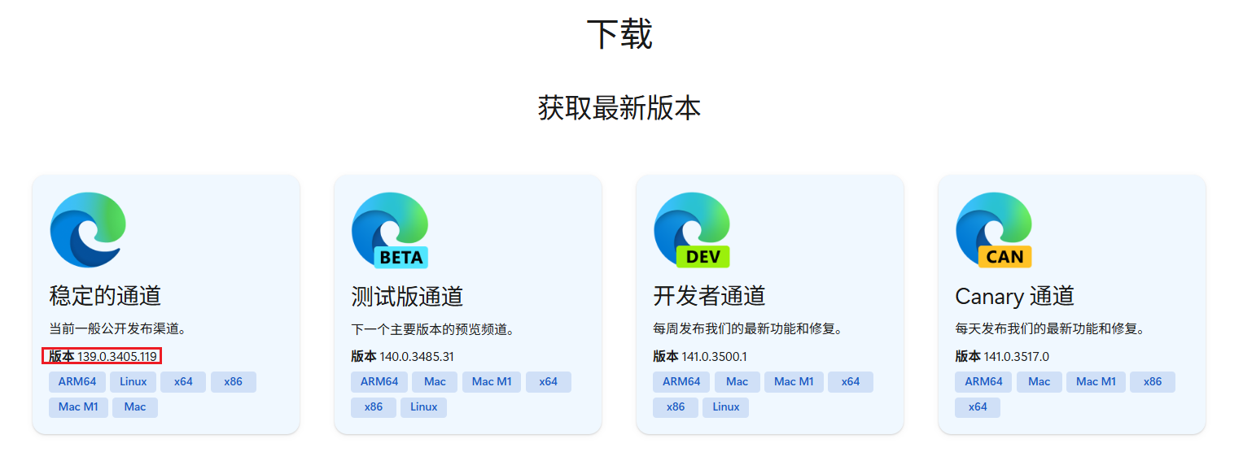
Task: Click version text 141.0.3517.0
Action: 1017,356
